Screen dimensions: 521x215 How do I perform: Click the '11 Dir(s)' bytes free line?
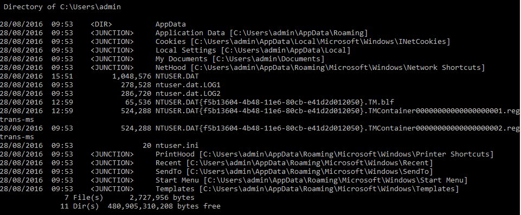pos(140,206)
